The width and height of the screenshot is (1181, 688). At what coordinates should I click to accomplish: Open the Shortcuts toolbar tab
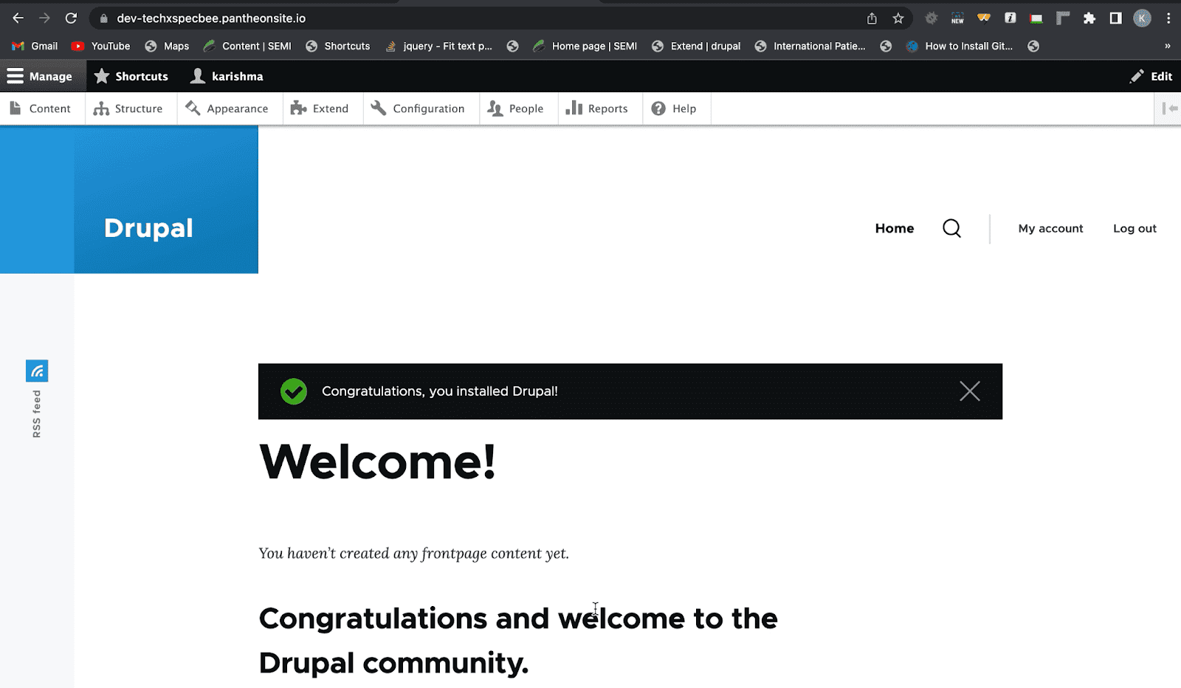131,76
